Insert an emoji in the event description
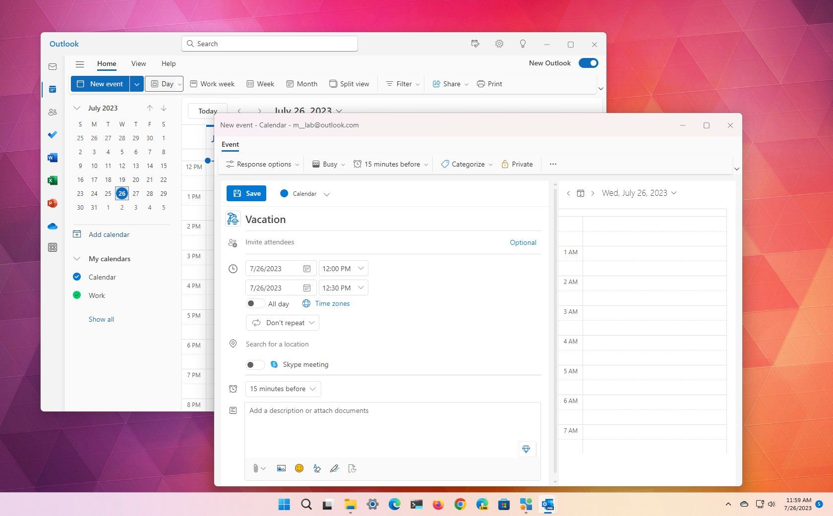This screenshot has height=516, width=833. click(x=299, y=468)
